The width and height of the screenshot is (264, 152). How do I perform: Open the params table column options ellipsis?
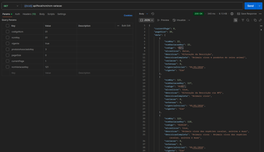(118, 26)
